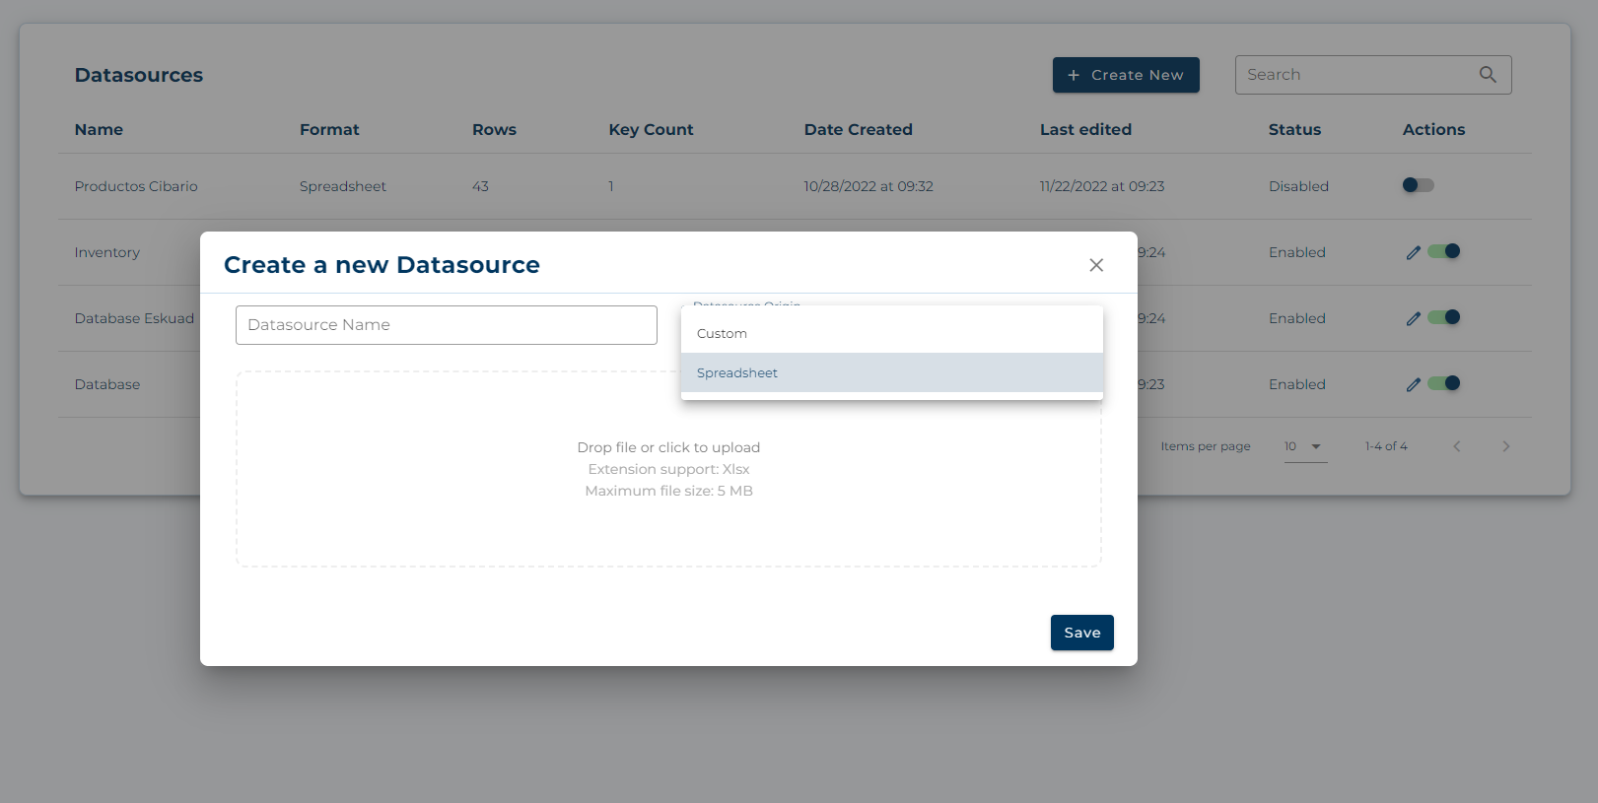Open the items per page dropdown
Viewport: 1598px width, 803px height.
pos(1304,446)
